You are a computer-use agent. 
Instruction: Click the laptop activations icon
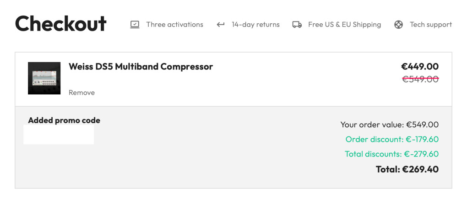[x=135, y=25]
